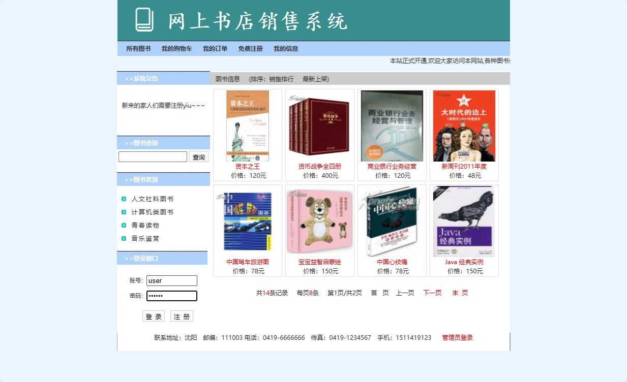
Task: Click the 查询 search button
Action: coord(198,156)
